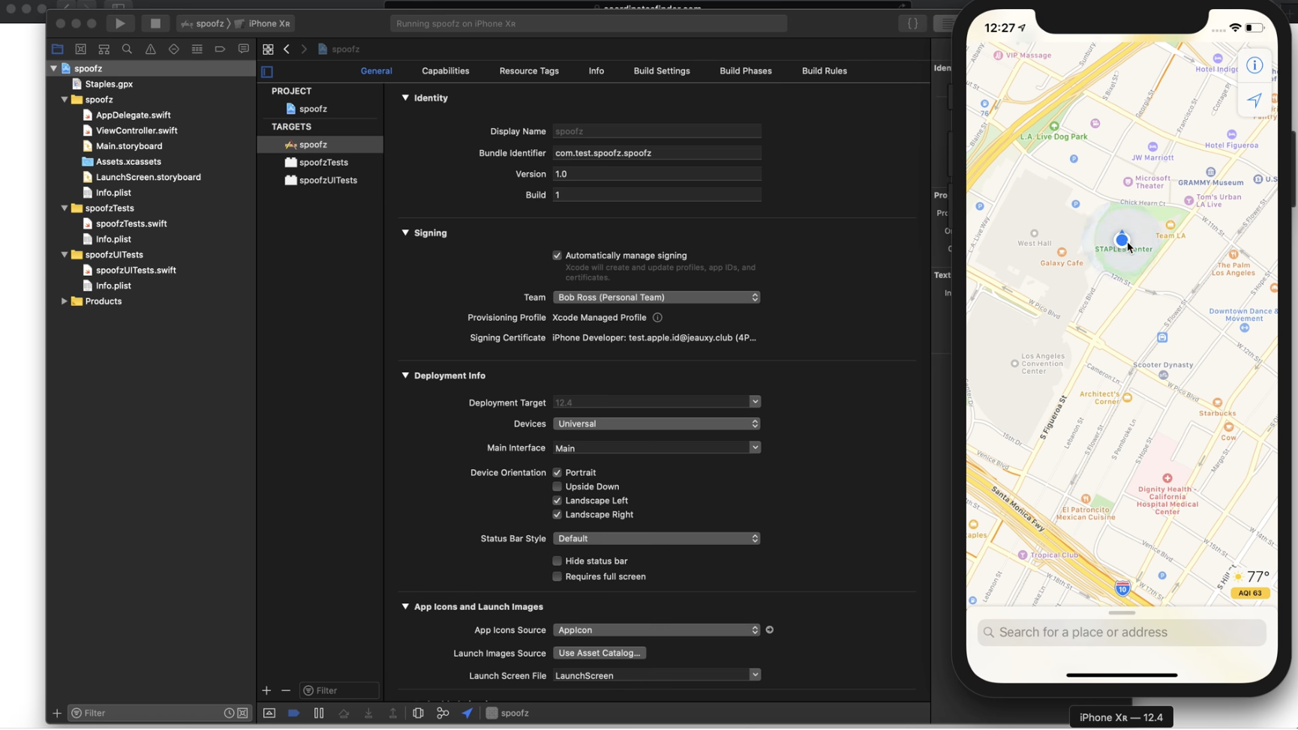The height and width of the screenshot is (730, 1298).
Task: Tap the location tracking arrow in Maps
Action: [x=1254, y=100]
